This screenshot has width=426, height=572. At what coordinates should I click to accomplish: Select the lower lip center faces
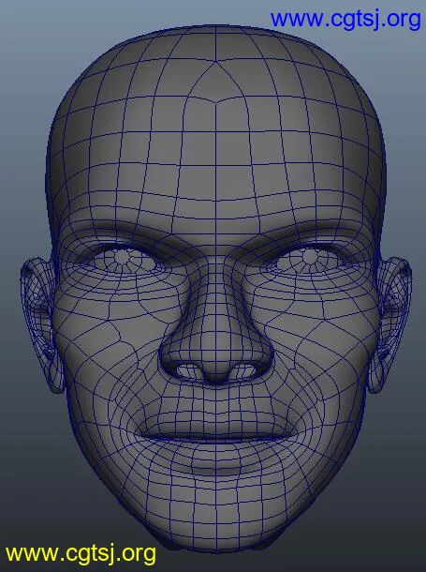215,452
